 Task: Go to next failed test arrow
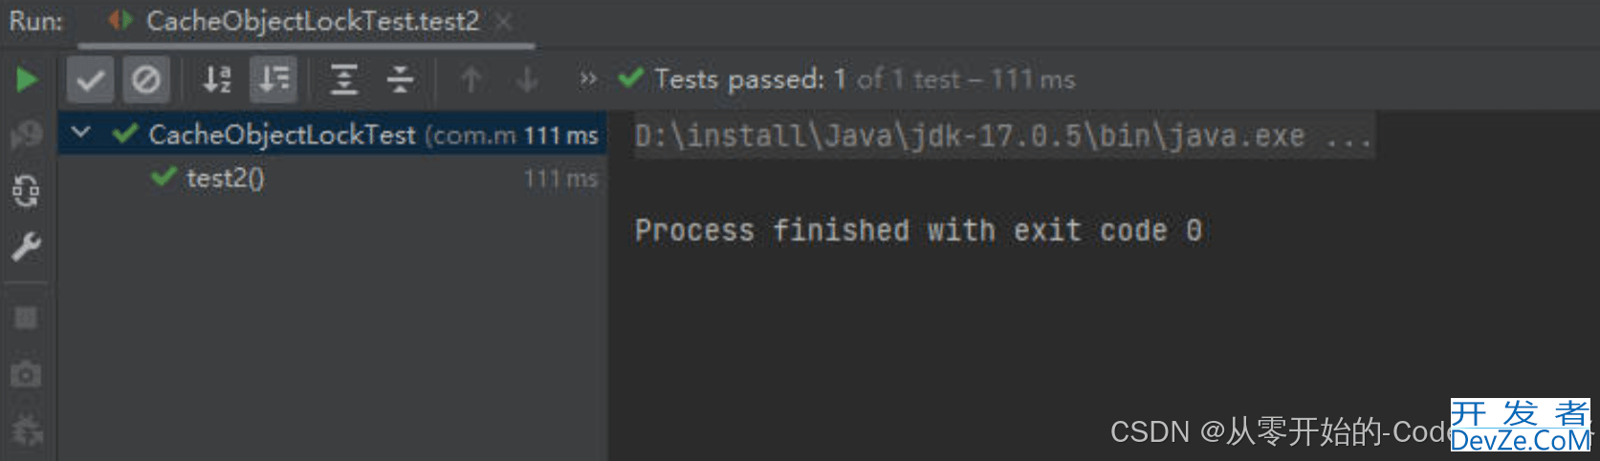point(527,79)
